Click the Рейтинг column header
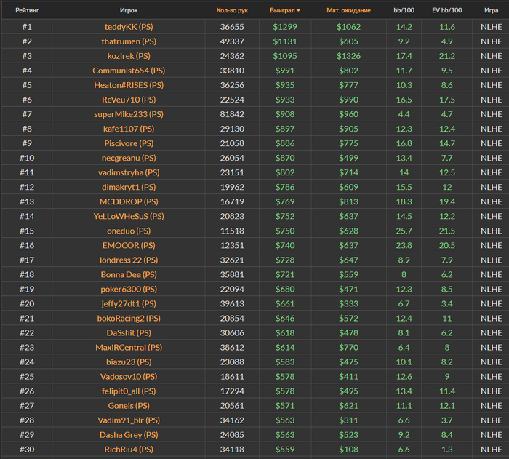The image size is (509, 459). [27, 11]
